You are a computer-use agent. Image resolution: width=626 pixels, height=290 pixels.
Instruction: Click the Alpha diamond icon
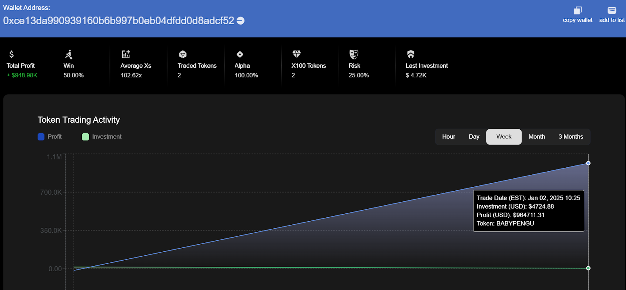pos(240,54)
